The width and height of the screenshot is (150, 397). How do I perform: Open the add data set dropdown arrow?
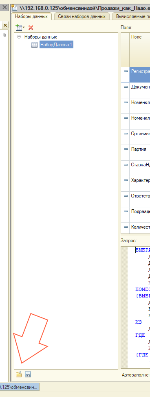click(24, 27)
